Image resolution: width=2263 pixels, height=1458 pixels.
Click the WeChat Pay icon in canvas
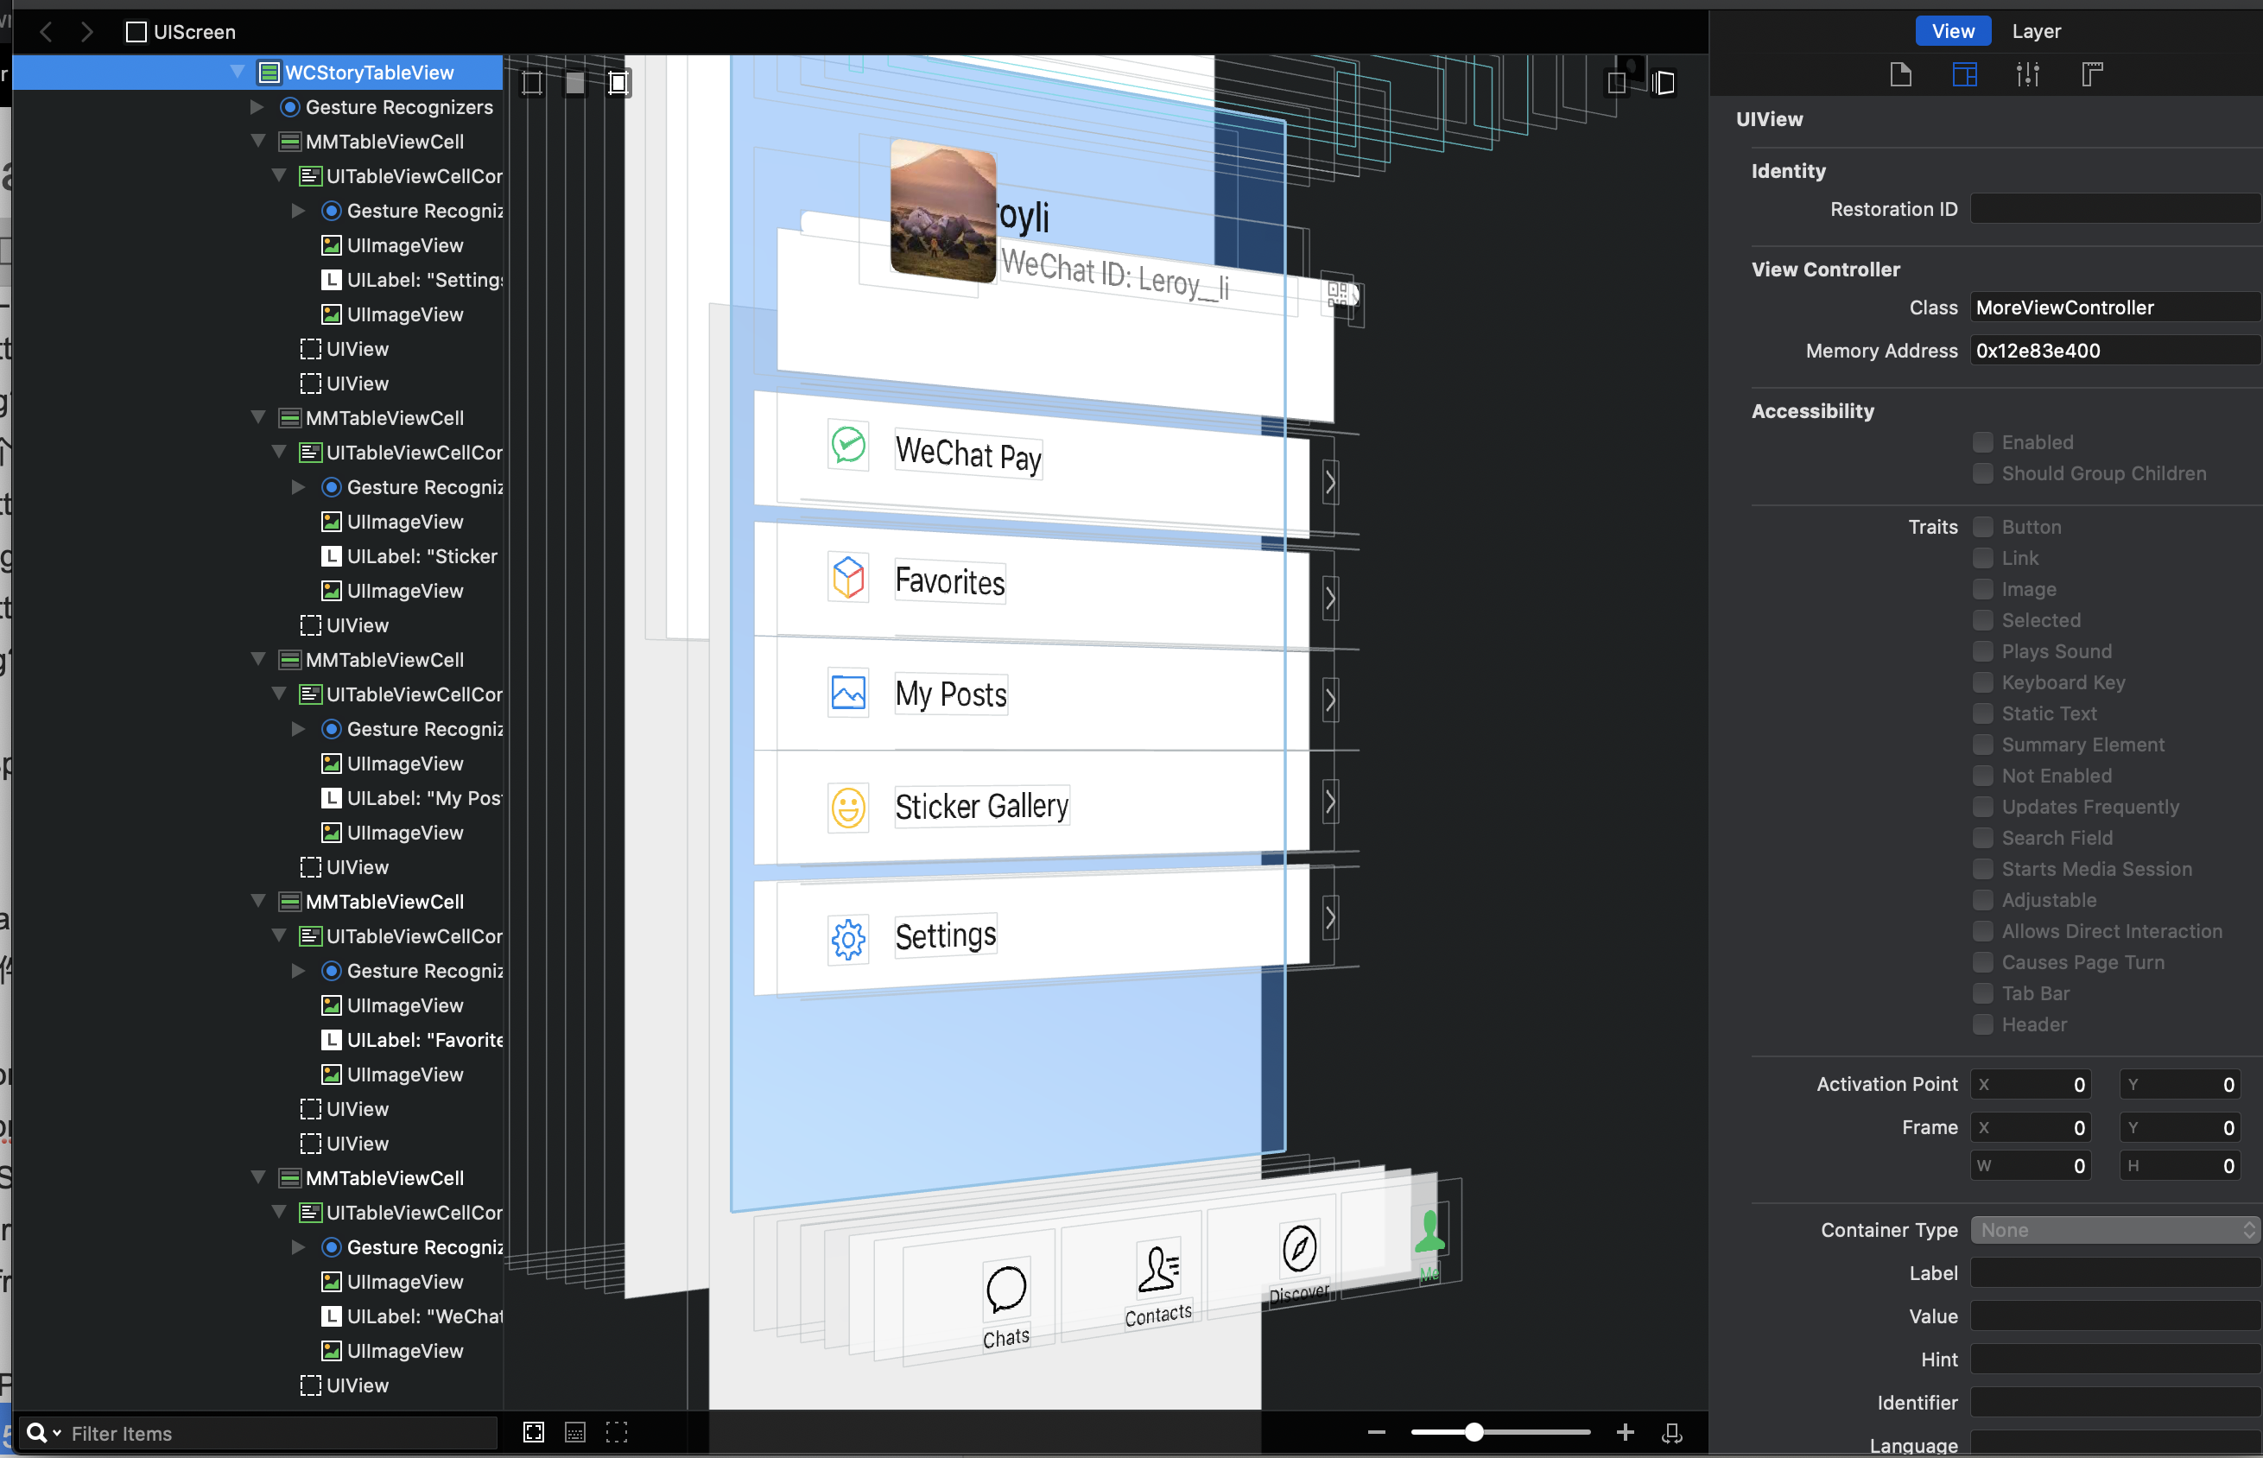848,444
